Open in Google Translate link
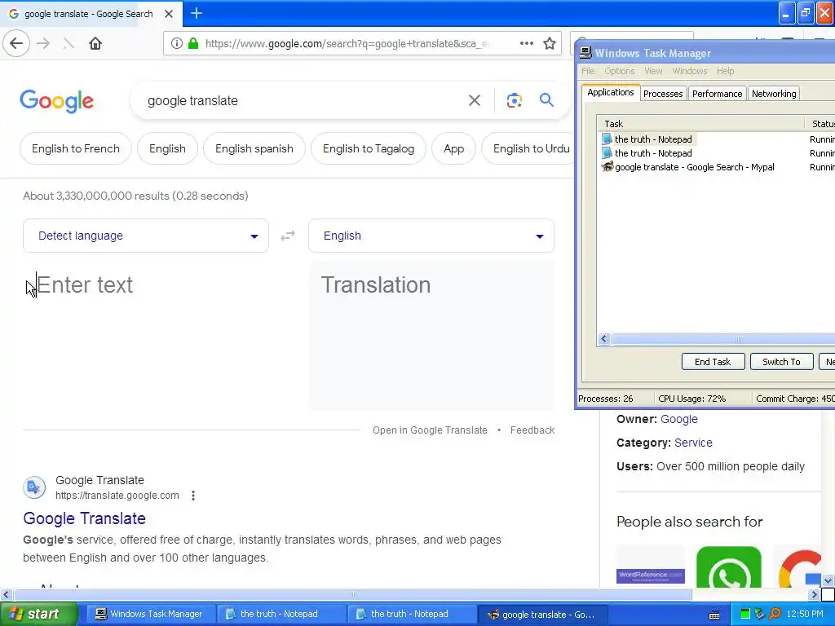This screenshot has height=626, width=835. [x=430, y=430]
